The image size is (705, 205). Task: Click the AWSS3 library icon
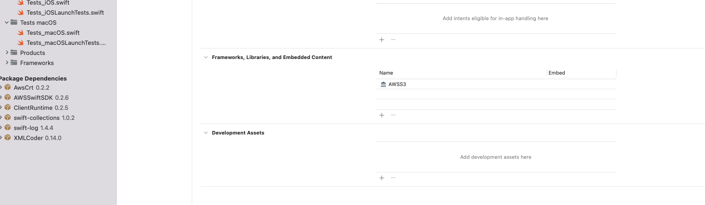[x=383, y=84]
